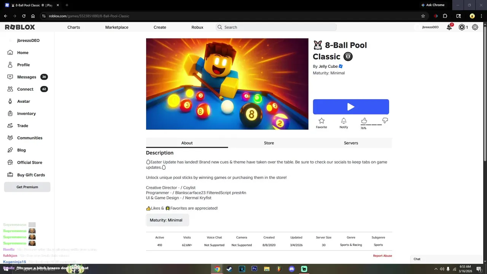Click the game thumbnail image
Viewport: 487px width, 274px height.
(227, 84)
